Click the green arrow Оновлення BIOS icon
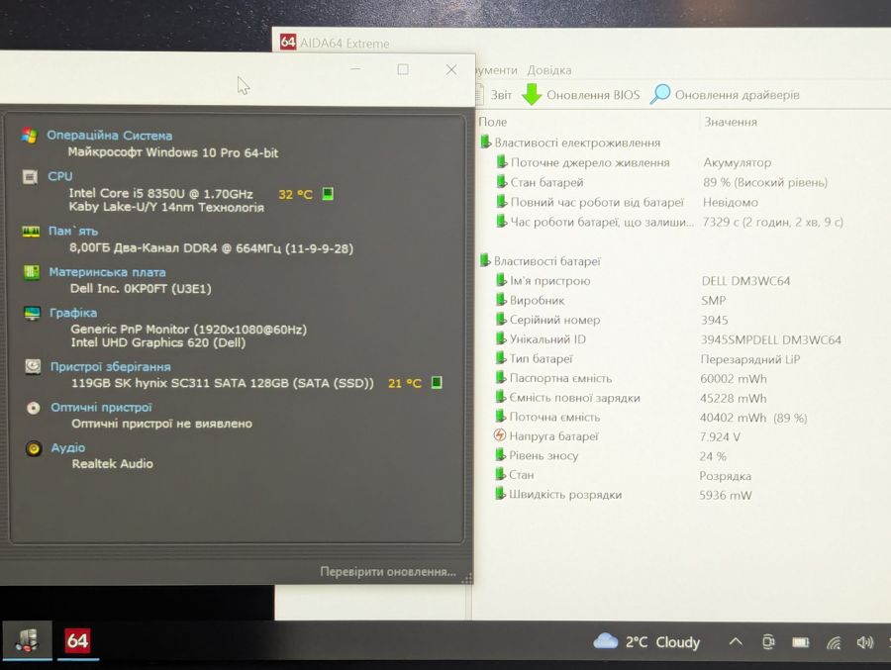The height and width of the screenshot is (670, 891). (x=532, y=94)
